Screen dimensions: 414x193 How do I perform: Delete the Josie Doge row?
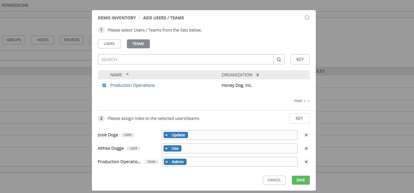pos(306,135)
